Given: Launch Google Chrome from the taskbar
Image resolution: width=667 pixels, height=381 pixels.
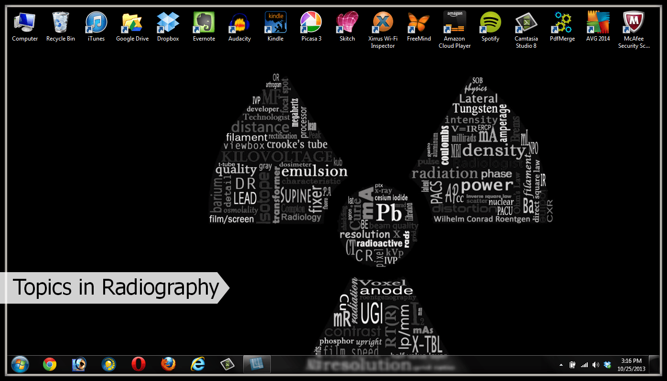Looking at the screenshot, I should [x=49, y=364].
